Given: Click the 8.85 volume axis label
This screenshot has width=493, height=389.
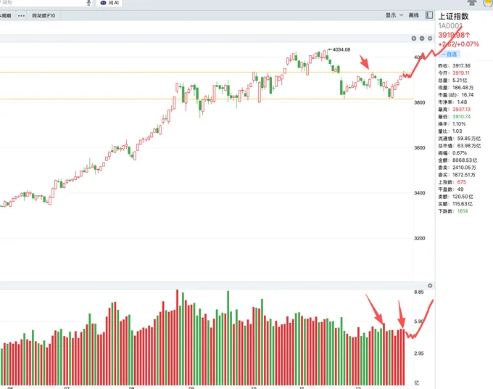Looking at the screenshot, I should (x=419, y=292).
